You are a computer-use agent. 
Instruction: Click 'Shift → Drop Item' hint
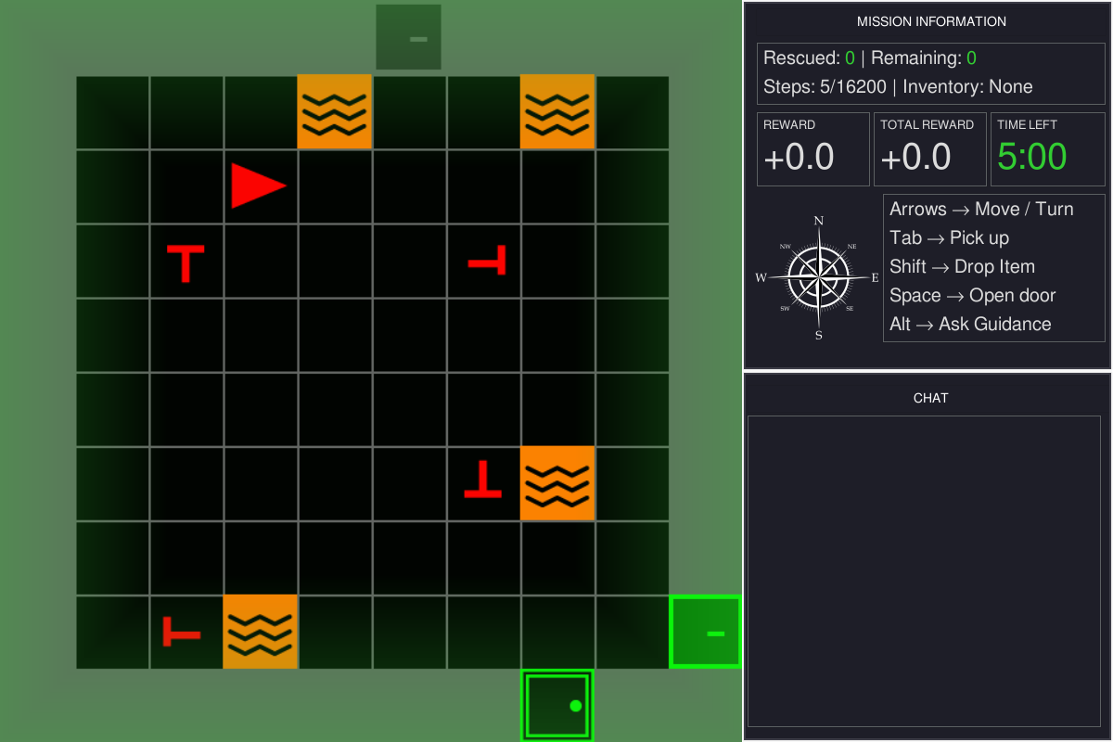(962, 266)
